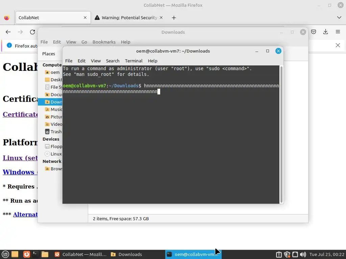Select Desktop folder in Places sidebar
346x259 pixels.
(53, 80)
